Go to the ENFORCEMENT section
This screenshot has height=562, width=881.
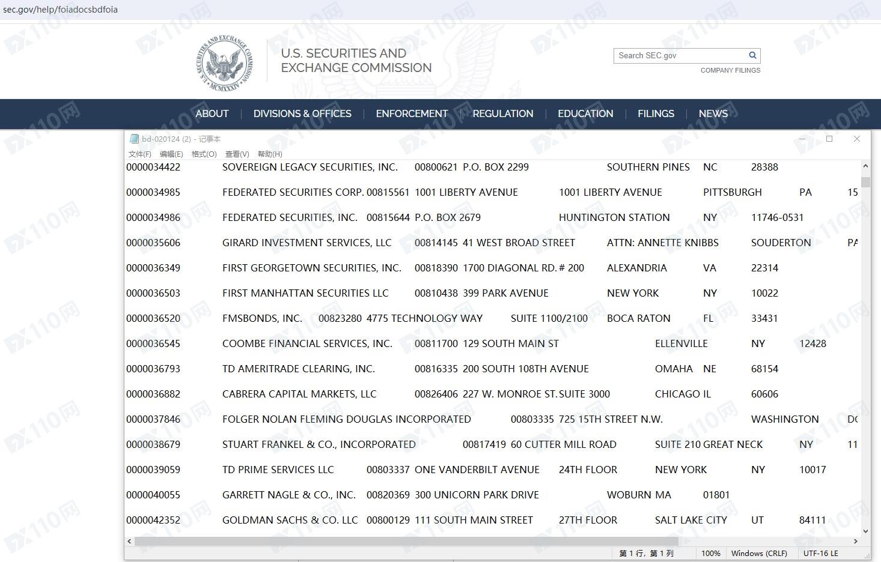pyautogui.click(x=412, y=113)
